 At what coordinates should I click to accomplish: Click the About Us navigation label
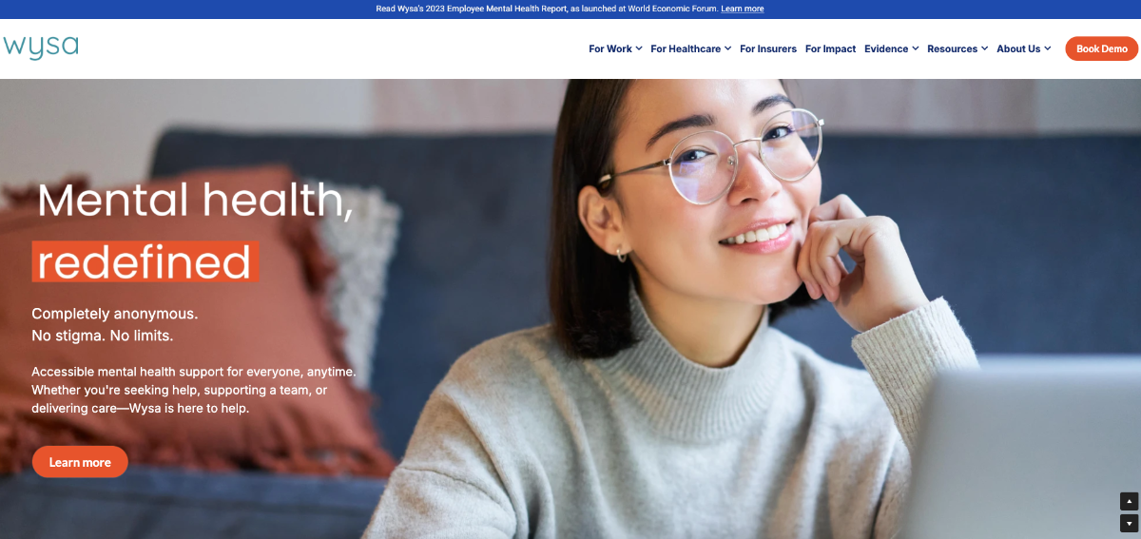tap(1018, 48)
